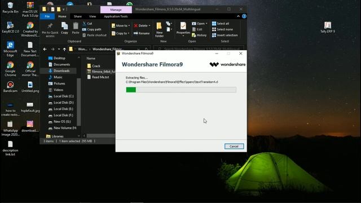Open New Text Document desktop file
Screen dimensions: 361x203
click(x=30, y=49)
